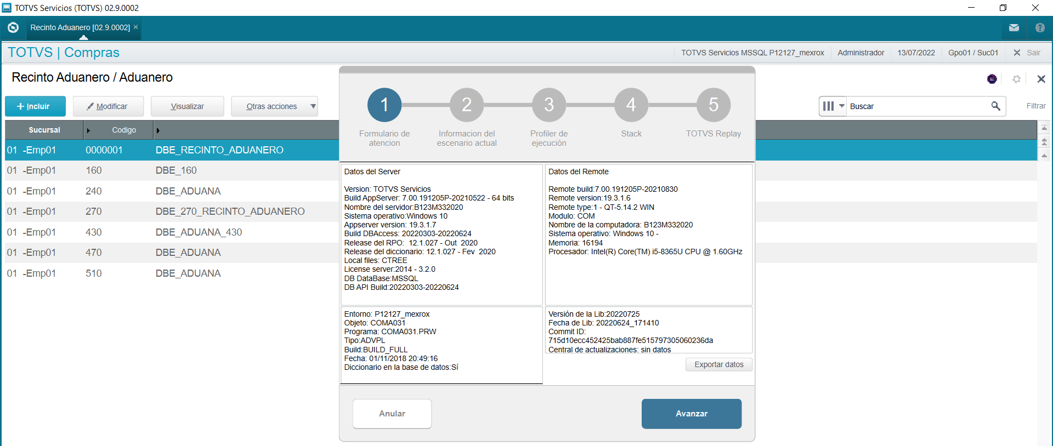
Task: Click the arrow icon beside Sucursal header
Action: coord(88,130)
